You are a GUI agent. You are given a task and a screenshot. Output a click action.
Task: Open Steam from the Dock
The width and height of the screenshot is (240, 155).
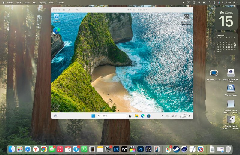click(176, 149)
